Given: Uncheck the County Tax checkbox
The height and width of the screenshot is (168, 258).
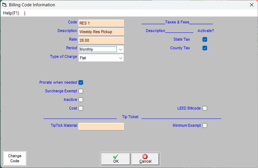Looking at the screenshot, I should tap(205, 48).
